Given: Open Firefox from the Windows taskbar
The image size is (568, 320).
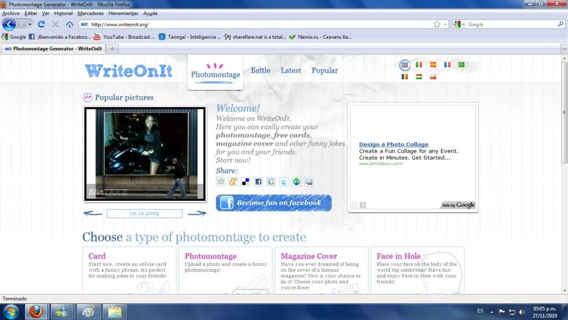Looking at the screenshot, I should coord(36,311).
